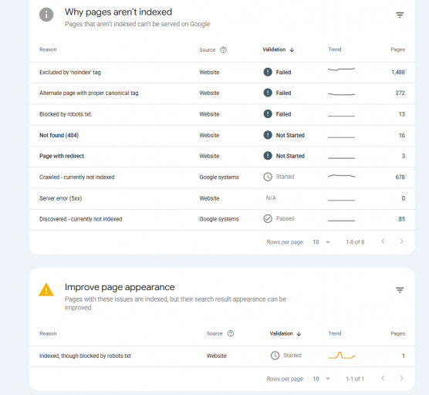Screen dimensions: 429x395
Task: Click the Failed status text for Excluded by 'noindex' tag
Action: [x=283, y=73]
